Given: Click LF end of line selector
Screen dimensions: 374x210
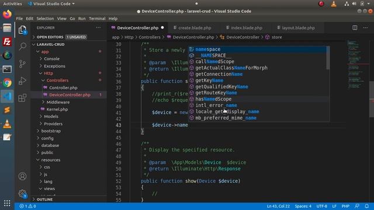Looking at the screenshot, I should point(334,206).
